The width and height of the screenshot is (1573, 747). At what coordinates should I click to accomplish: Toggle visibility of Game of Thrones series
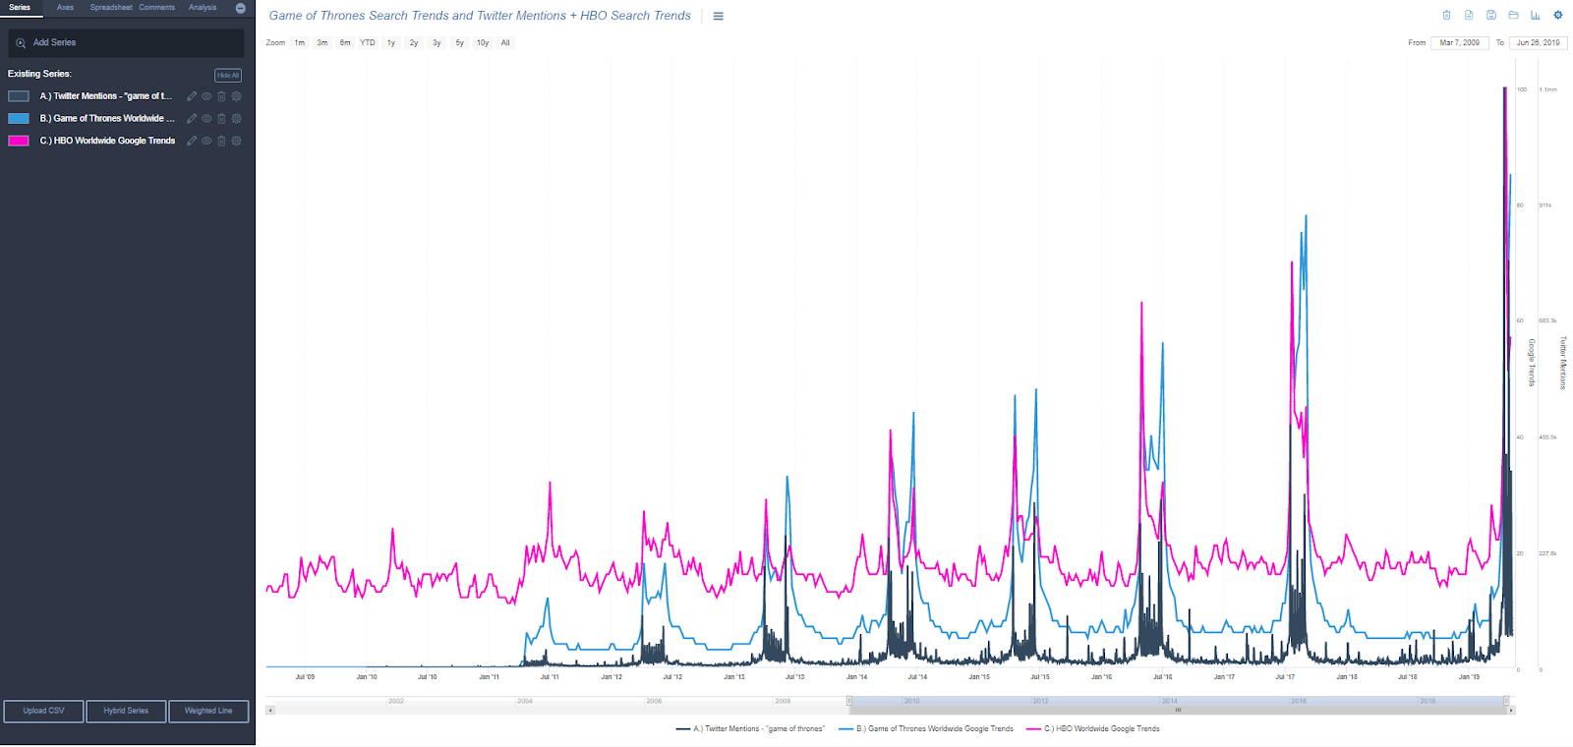click(206, 119)
